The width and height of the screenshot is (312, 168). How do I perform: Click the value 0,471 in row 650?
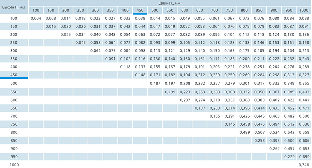coord(304,108)
